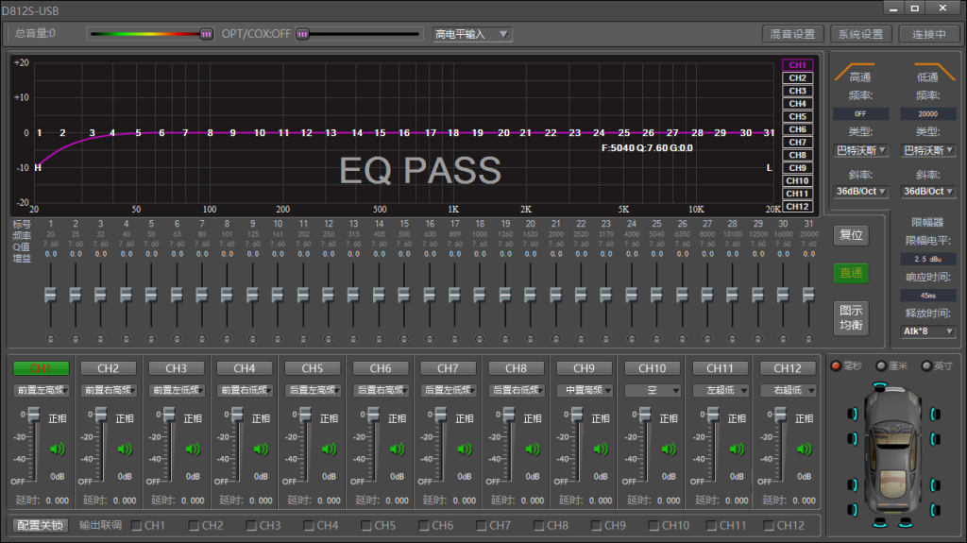Show CH10 curve in the EQ graph channel list
This screenshot has height=543, width=967.
797,180
